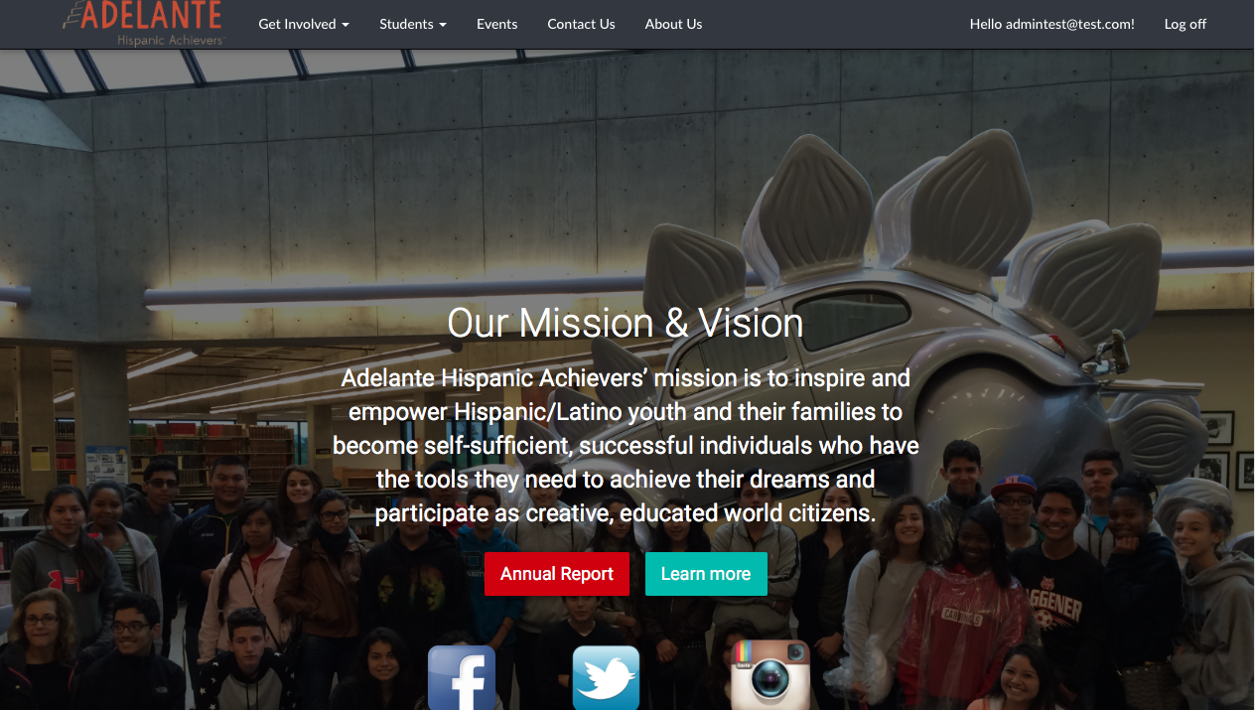1255x710 pixels.
Task: Click the teal Learn more button
Action: pyautogui.click(x=706, y=574)
